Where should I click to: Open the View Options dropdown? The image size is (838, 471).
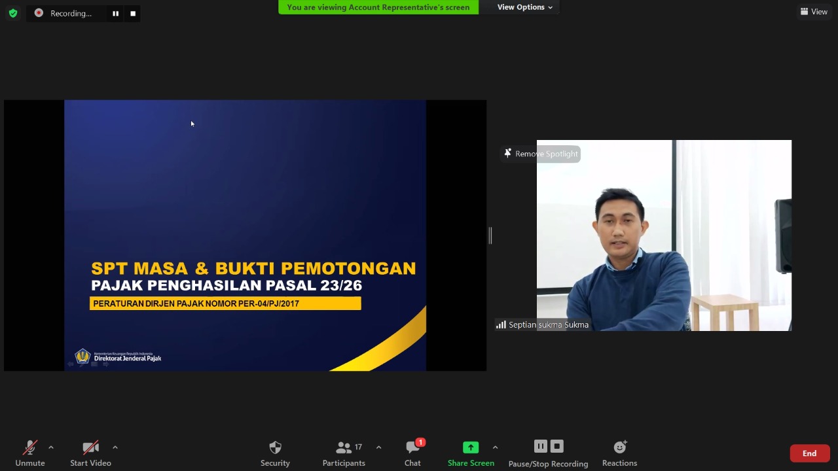[x=524, y=7]
